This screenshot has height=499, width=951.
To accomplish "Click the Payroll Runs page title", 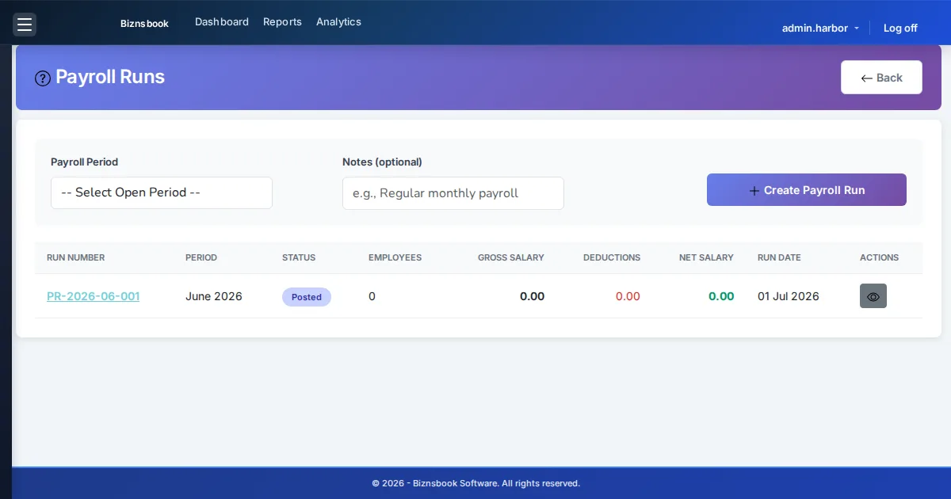I will (x=110, y=77).
